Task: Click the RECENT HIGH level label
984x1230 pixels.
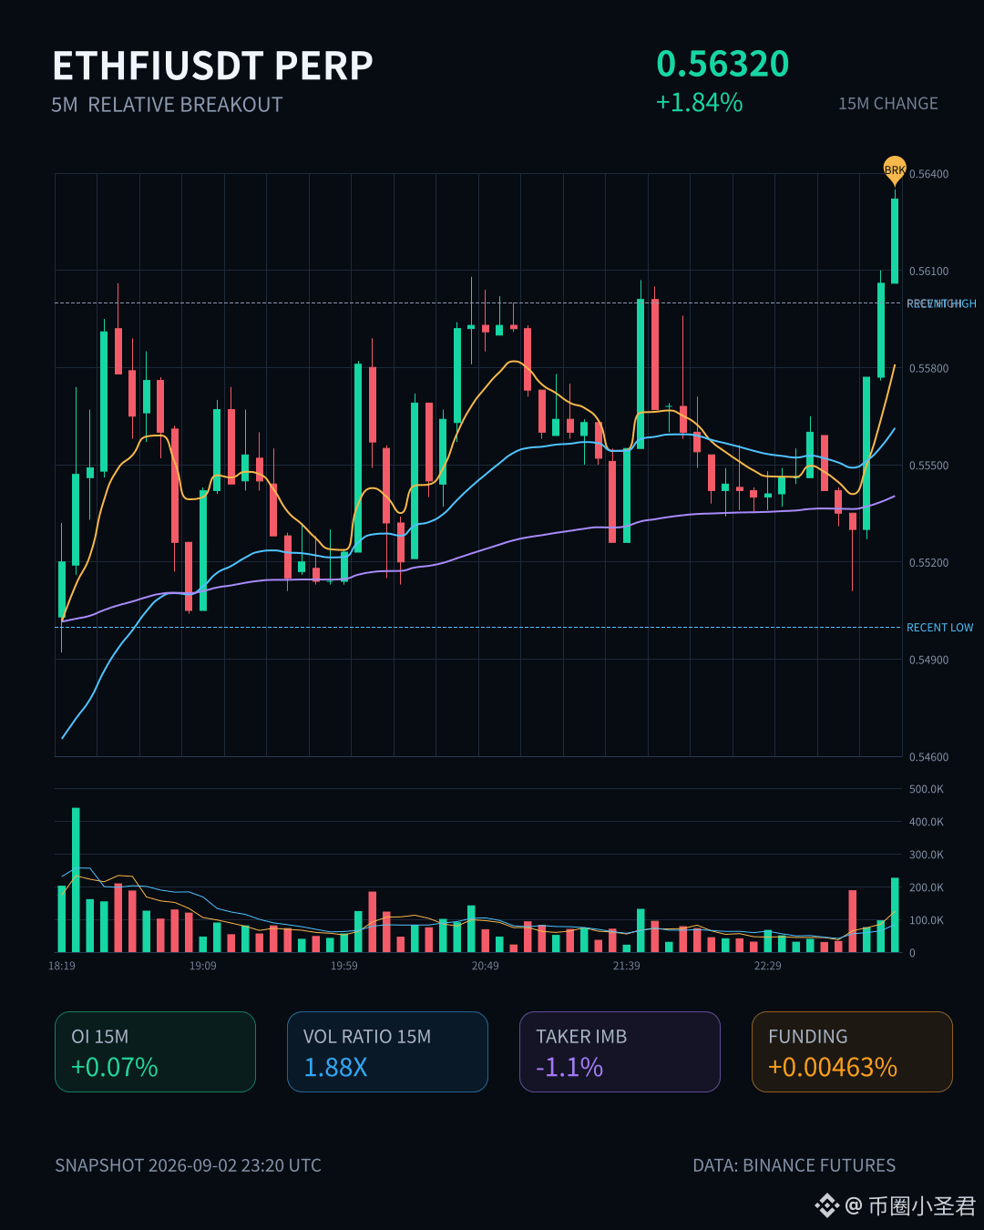Action: point(941,303)
